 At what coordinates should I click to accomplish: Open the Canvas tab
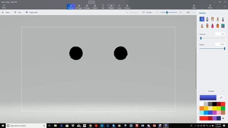tap(119, 6)
